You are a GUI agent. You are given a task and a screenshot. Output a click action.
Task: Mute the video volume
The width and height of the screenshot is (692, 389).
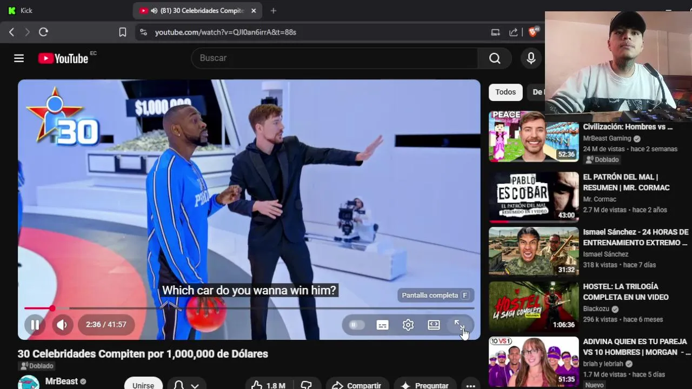coord(62,325)
